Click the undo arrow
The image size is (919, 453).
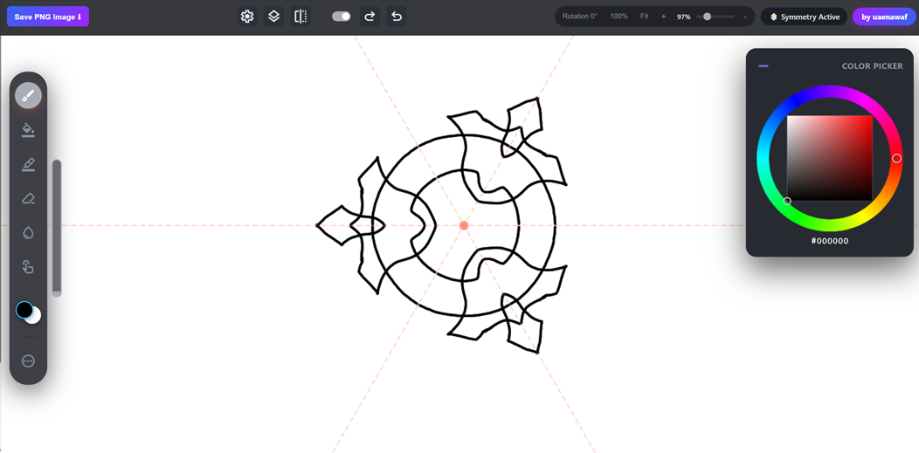click(397, 17)
